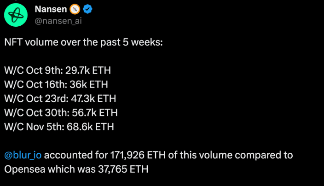
Task: Click the 'W/C Oct 16th' date text
Action: [35, 85]
